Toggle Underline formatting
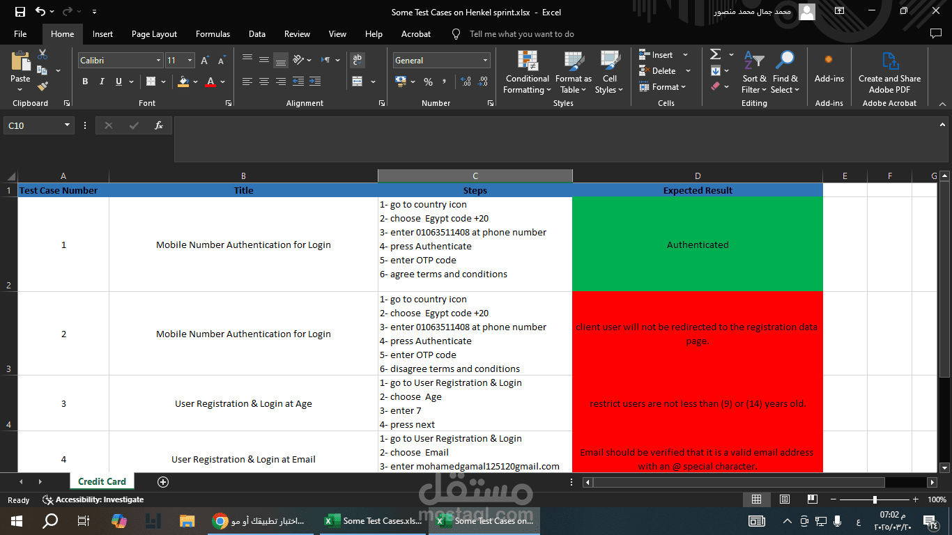 [118, 82]
